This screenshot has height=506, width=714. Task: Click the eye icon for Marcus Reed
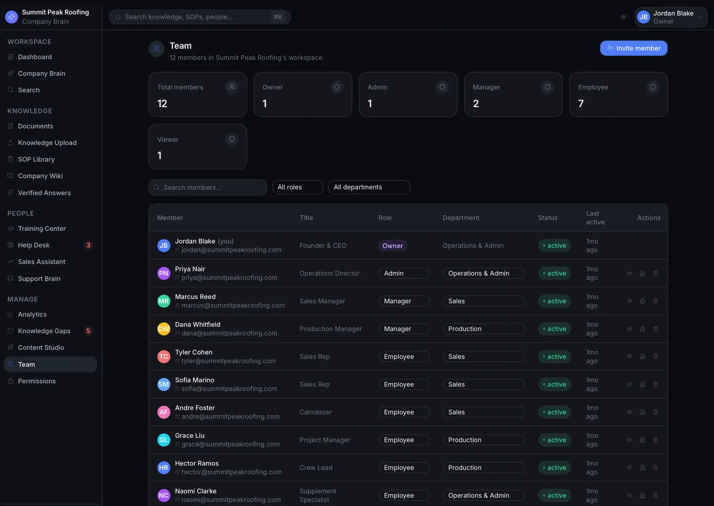pos(629,301)
